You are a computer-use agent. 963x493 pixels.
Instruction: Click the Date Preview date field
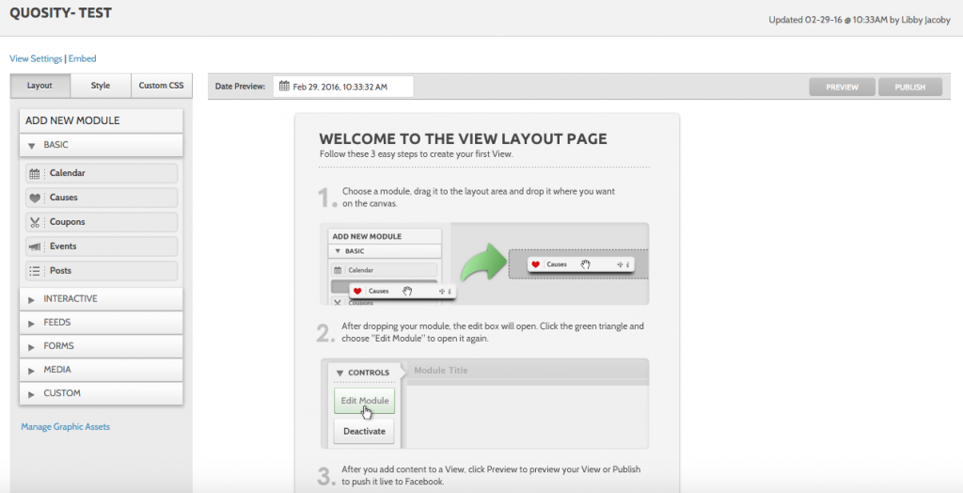point(343,87)
